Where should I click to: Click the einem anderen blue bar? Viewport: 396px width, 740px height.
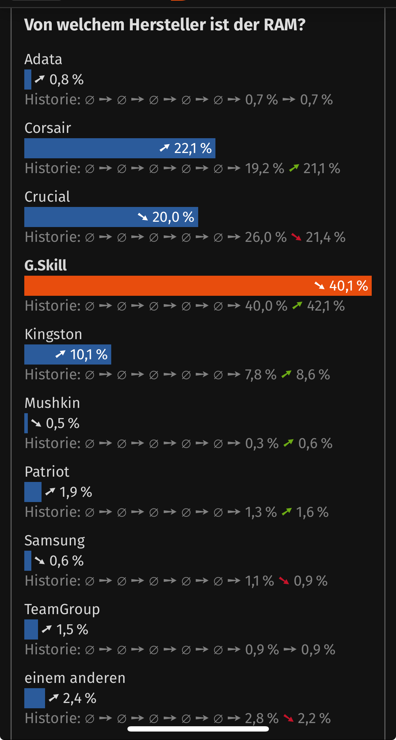click(x=34, y=698)
